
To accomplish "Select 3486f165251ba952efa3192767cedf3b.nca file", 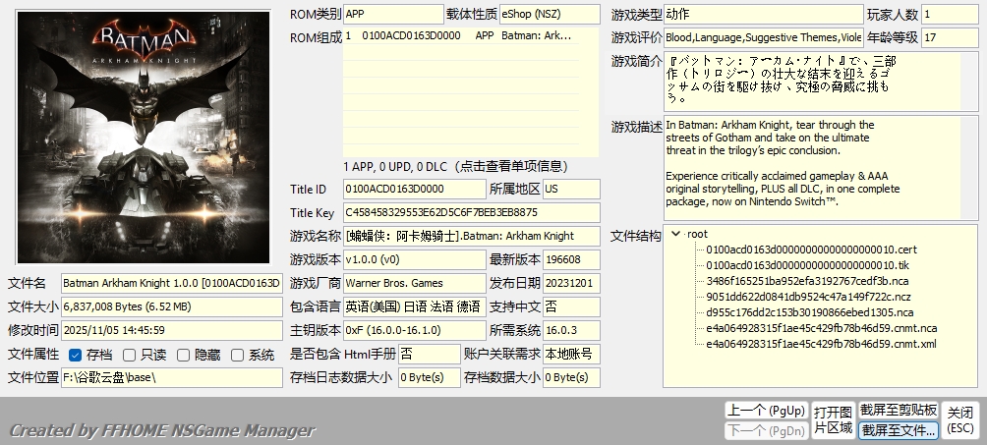I will point(807,281).
